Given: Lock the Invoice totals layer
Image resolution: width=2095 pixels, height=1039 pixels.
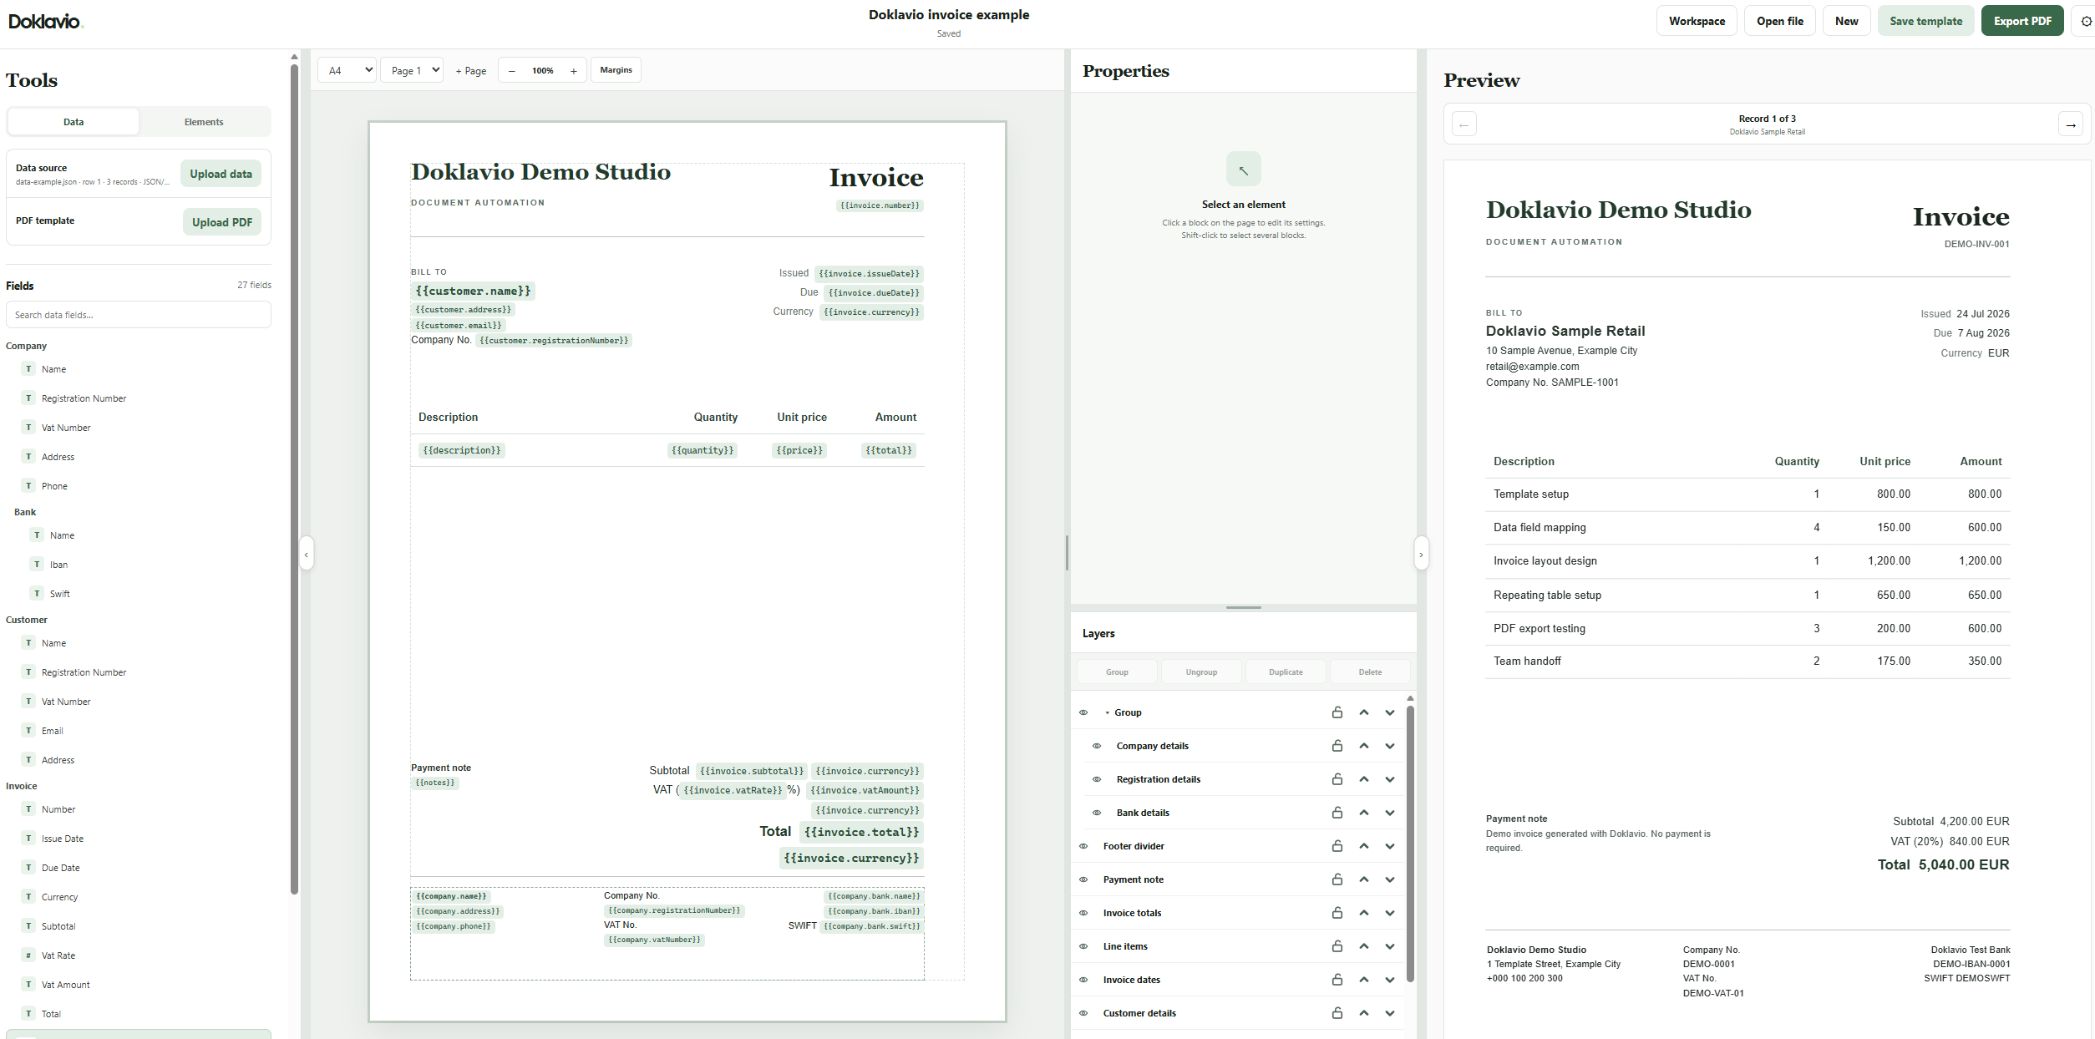Looking at the screenshot, I should point(1337,913).
